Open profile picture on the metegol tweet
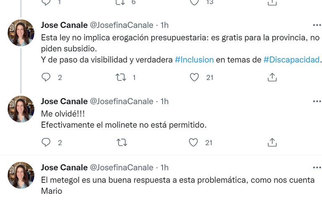322x203 pixels. [x=21, y=175]
